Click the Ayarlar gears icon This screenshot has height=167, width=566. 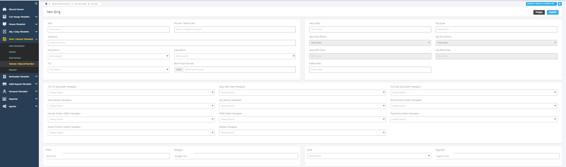coord(4,106)
